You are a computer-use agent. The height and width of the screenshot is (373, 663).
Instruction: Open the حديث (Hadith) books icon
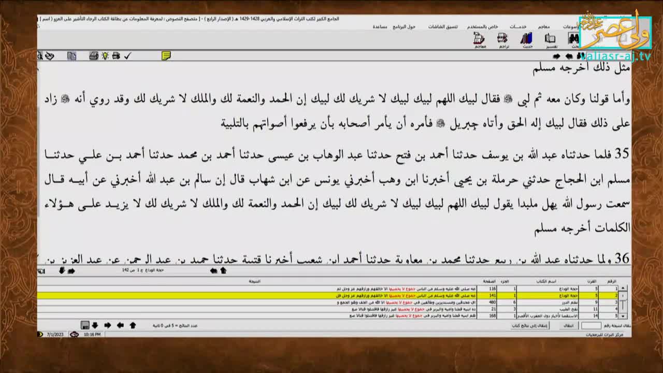527,37
